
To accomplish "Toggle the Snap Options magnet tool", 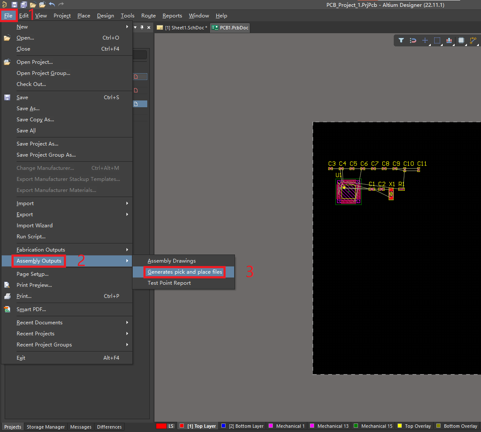I will tap(413, 40).
